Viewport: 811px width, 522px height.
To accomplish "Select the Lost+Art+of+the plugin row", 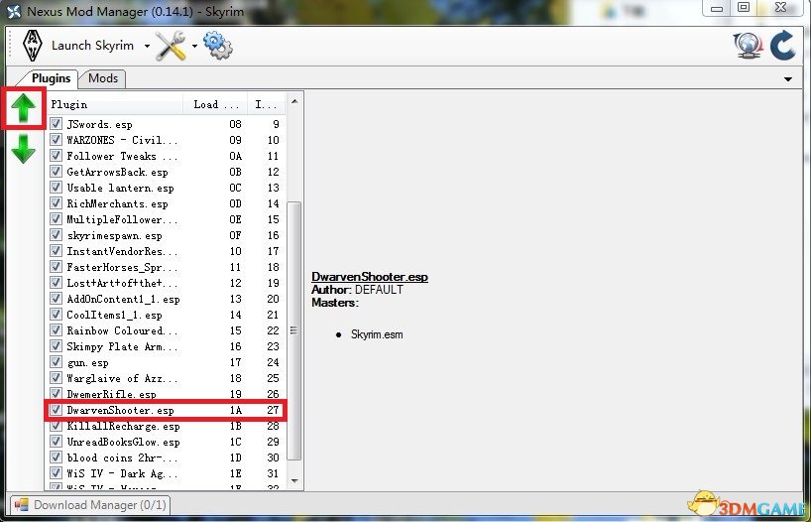I will coord(166,283).
